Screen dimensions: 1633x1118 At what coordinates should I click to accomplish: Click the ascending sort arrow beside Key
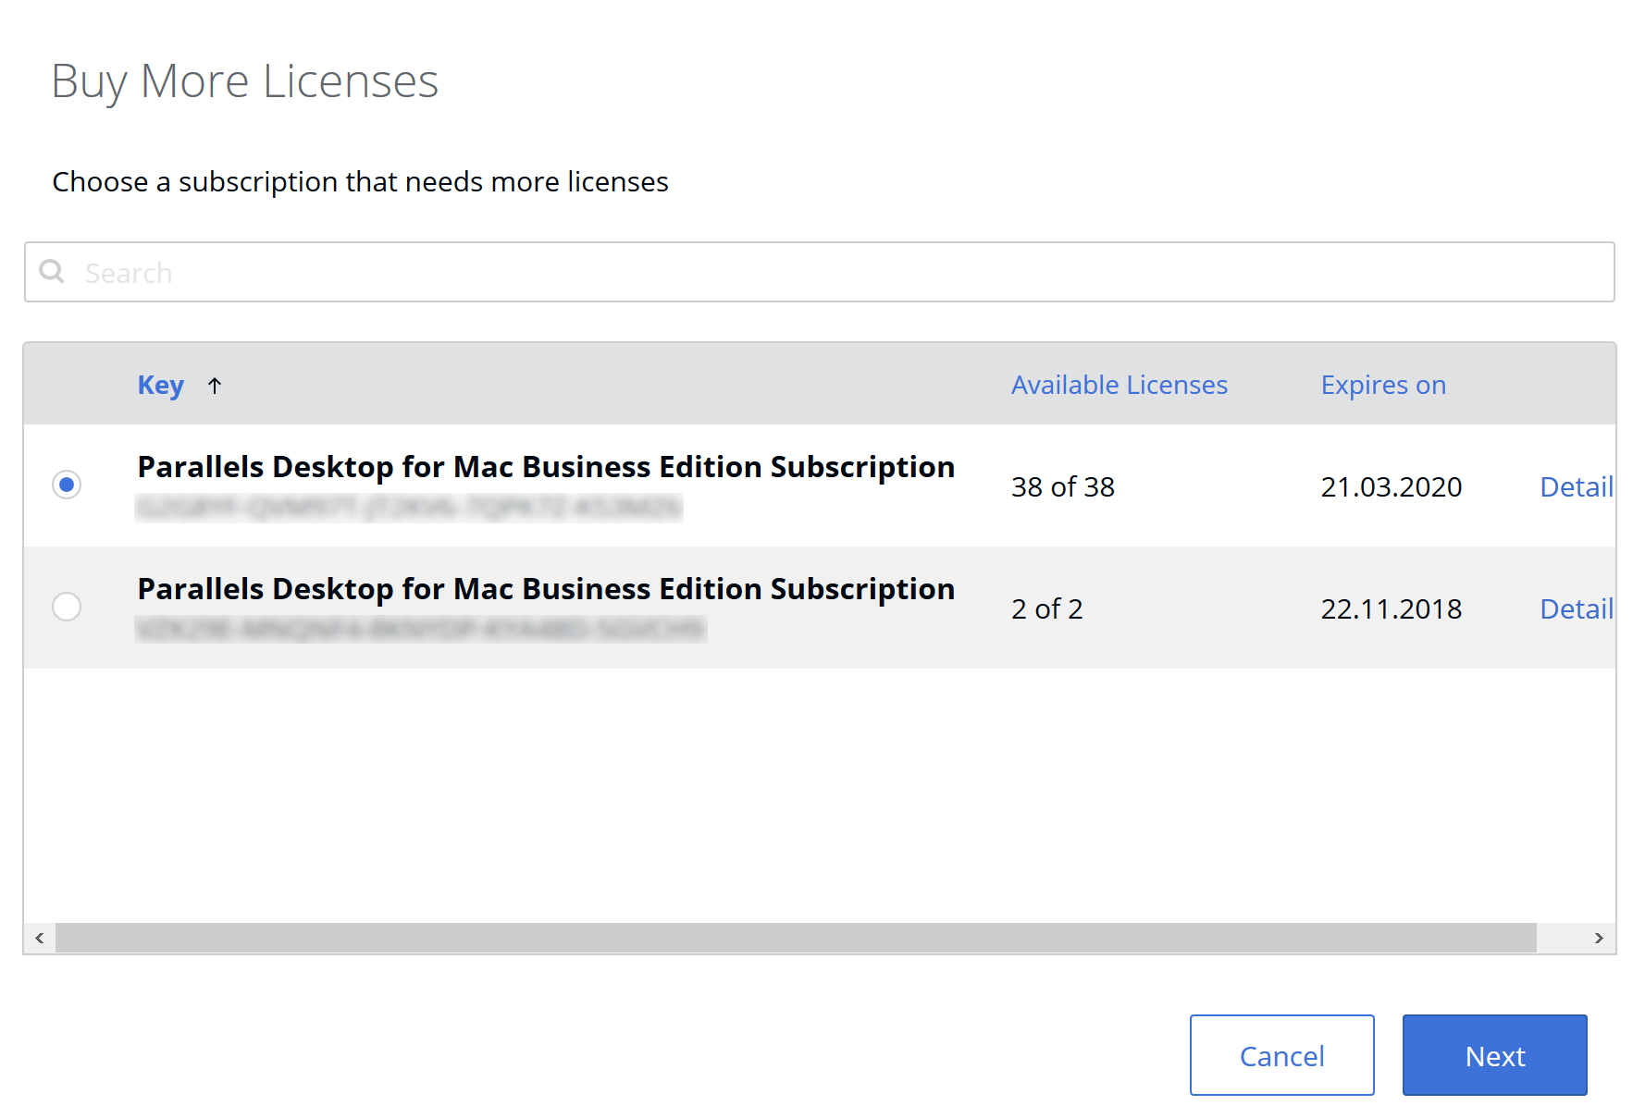tap(215, 386)
